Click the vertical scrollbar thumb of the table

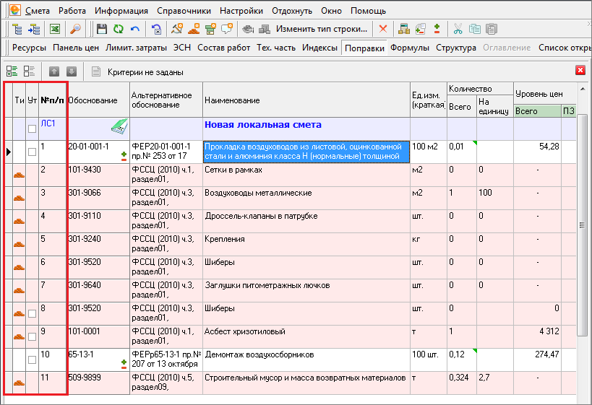coord(583,225)
